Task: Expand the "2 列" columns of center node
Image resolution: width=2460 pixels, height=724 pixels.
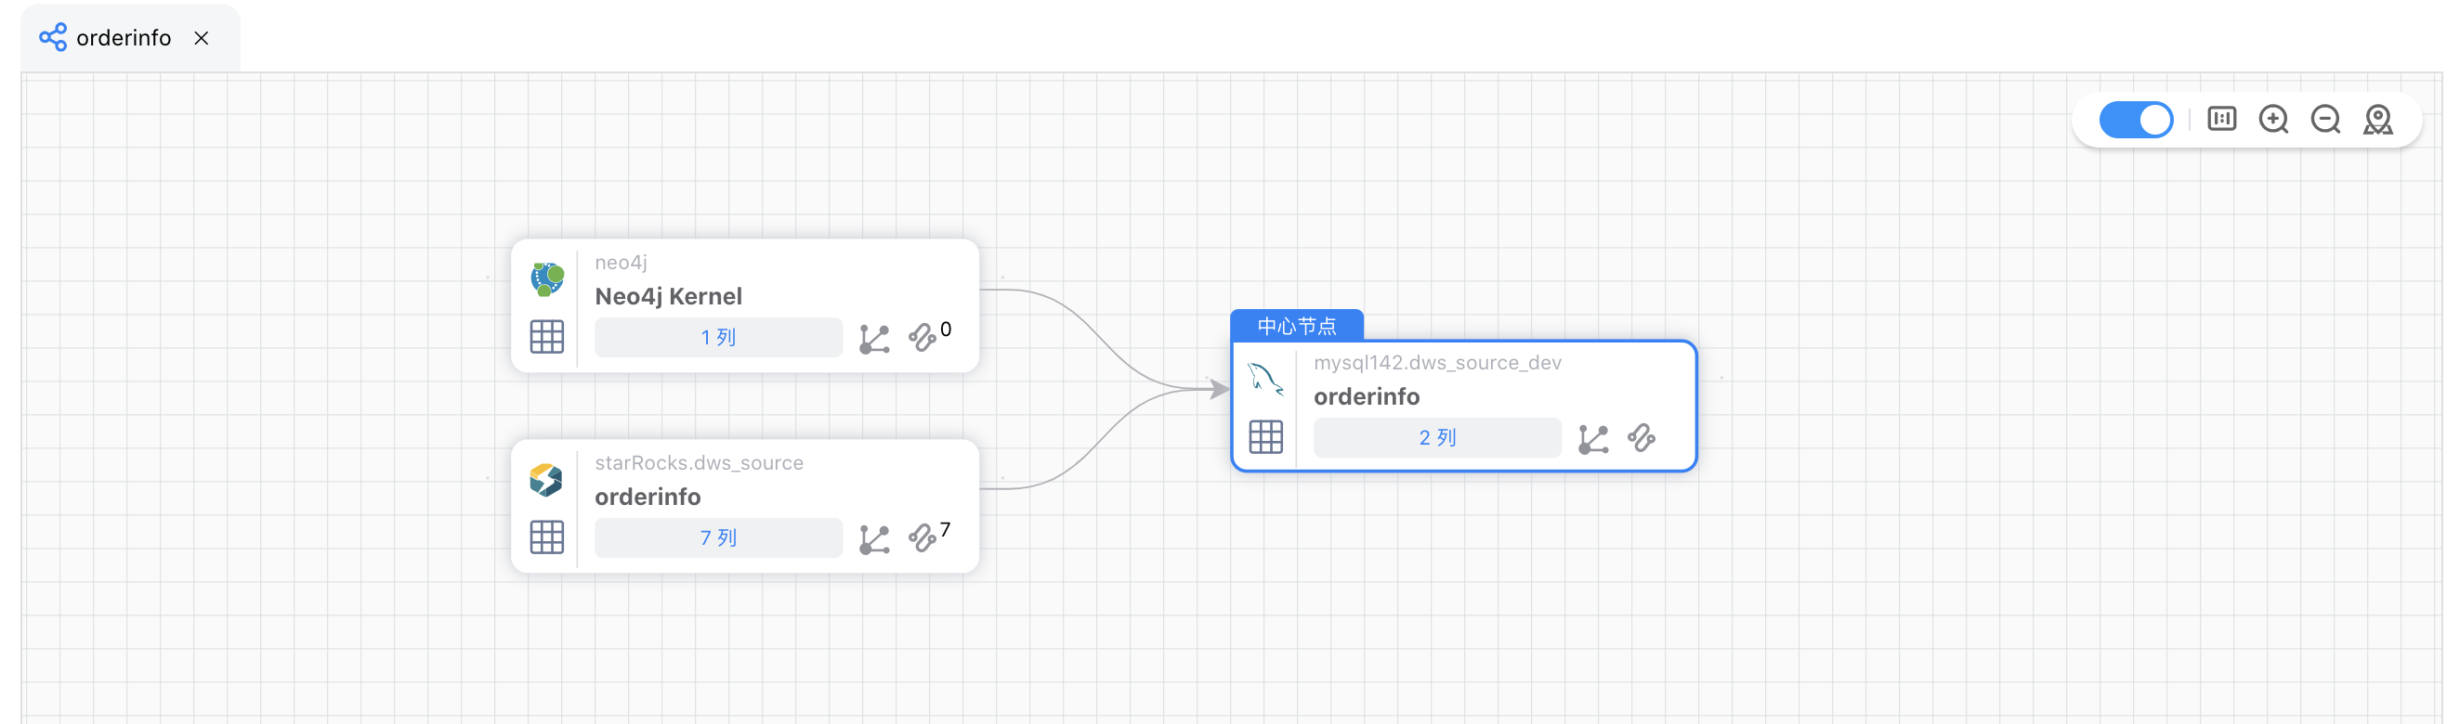Action: click(1437, 438)
